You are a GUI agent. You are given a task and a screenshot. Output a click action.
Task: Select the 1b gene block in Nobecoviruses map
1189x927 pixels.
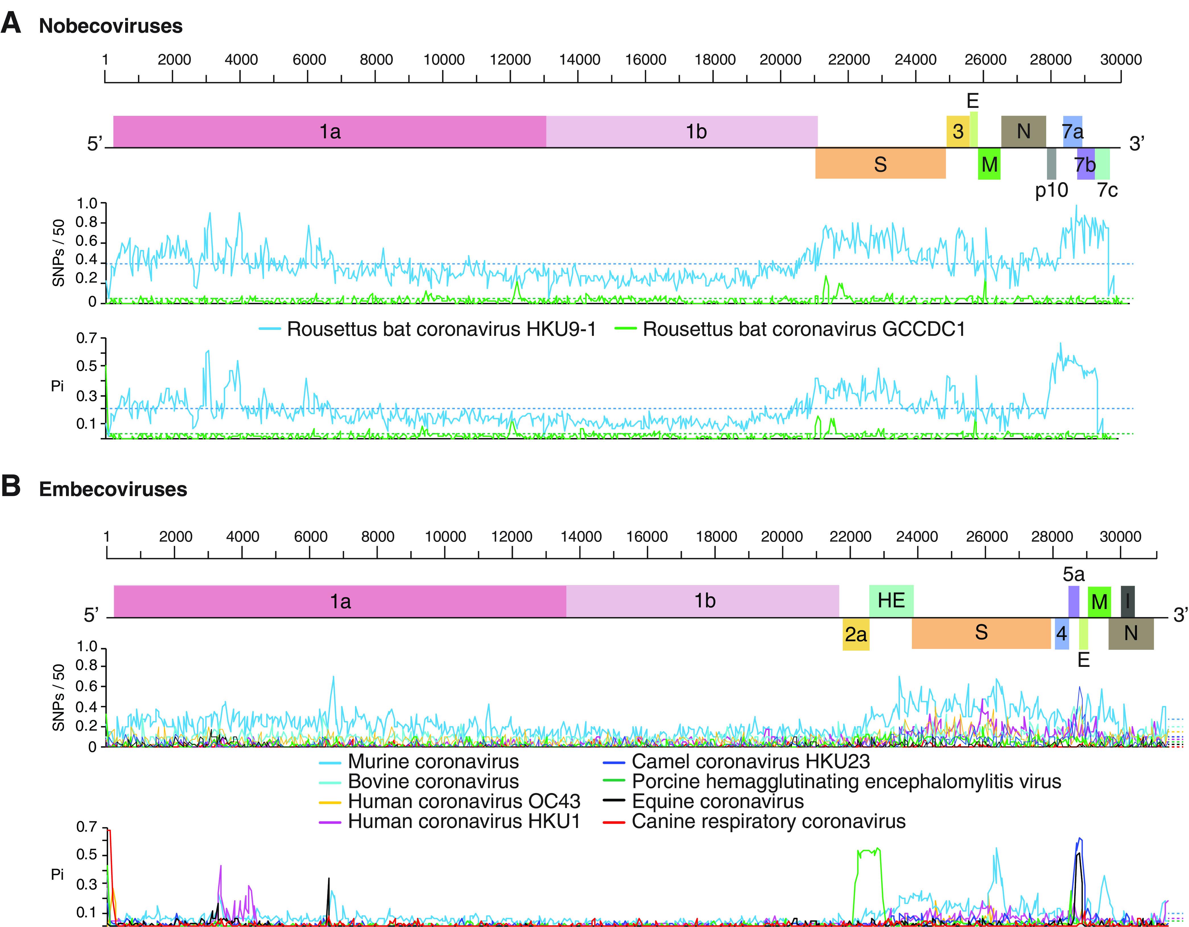pos(682,131)
